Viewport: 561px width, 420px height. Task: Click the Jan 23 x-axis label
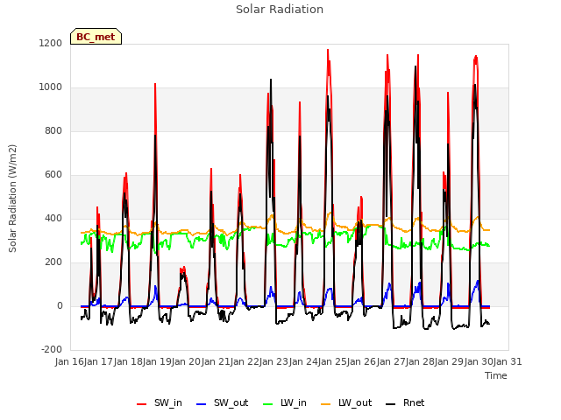coord(274,361)
